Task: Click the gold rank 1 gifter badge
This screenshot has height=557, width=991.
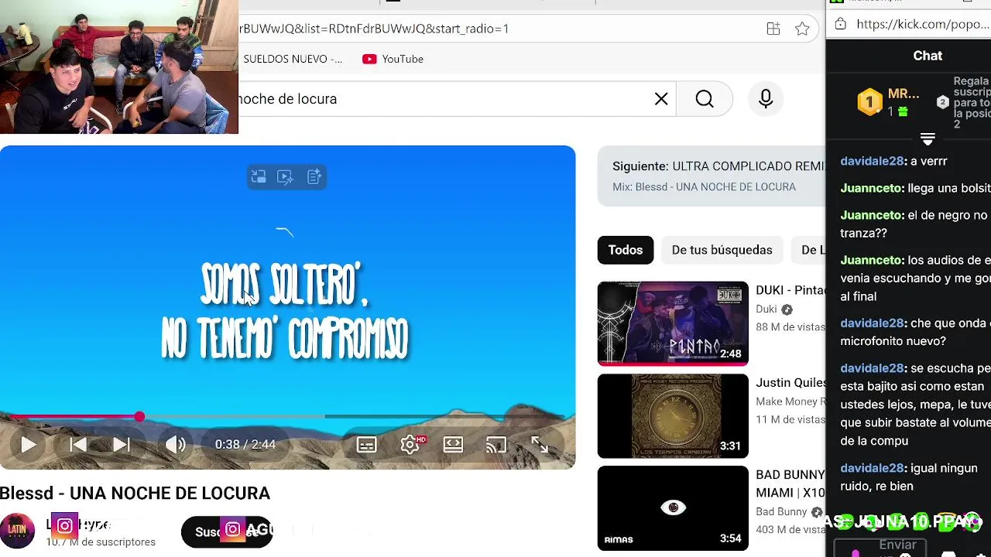Action: [869, 101]
